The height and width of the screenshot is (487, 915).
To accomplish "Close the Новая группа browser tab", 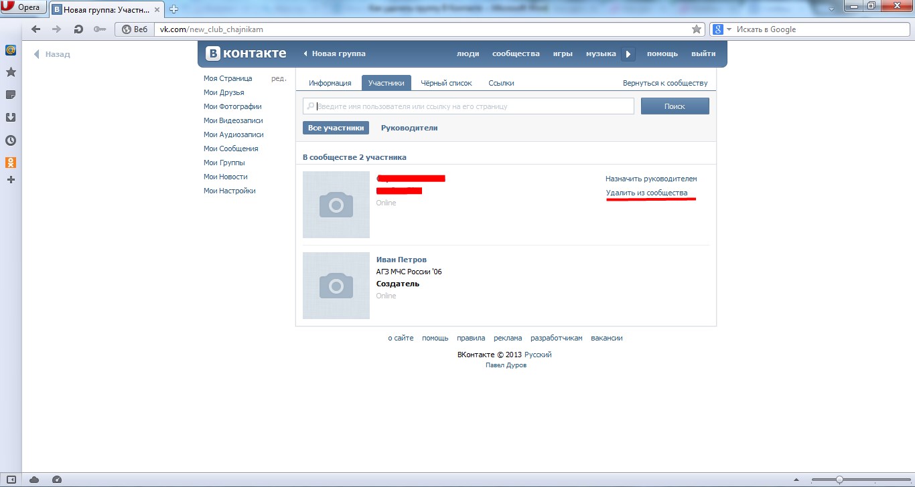I will (157, 9).
